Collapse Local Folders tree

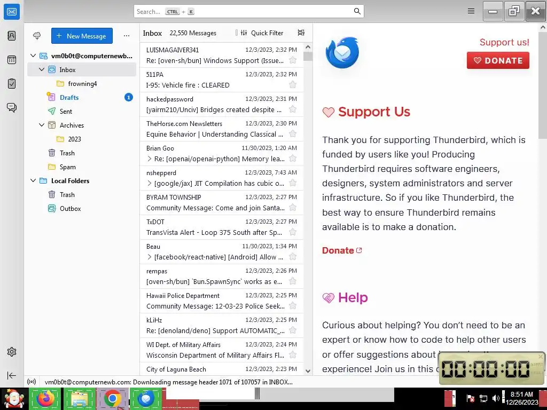tap(33, 180)
